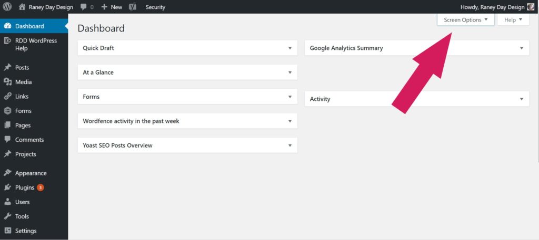Image resolution: width=539 pixels, height=240 pixels.
Task: Click the Appearance paintbrush icon
Action: click(x=7, y=173)
